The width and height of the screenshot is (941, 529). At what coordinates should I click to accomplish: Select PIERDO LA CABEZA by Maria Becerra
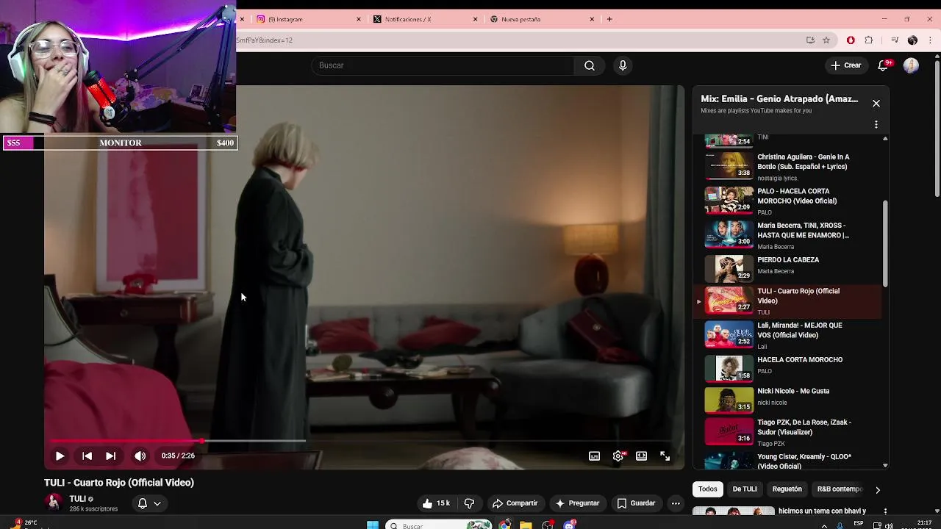click(787, 267)
